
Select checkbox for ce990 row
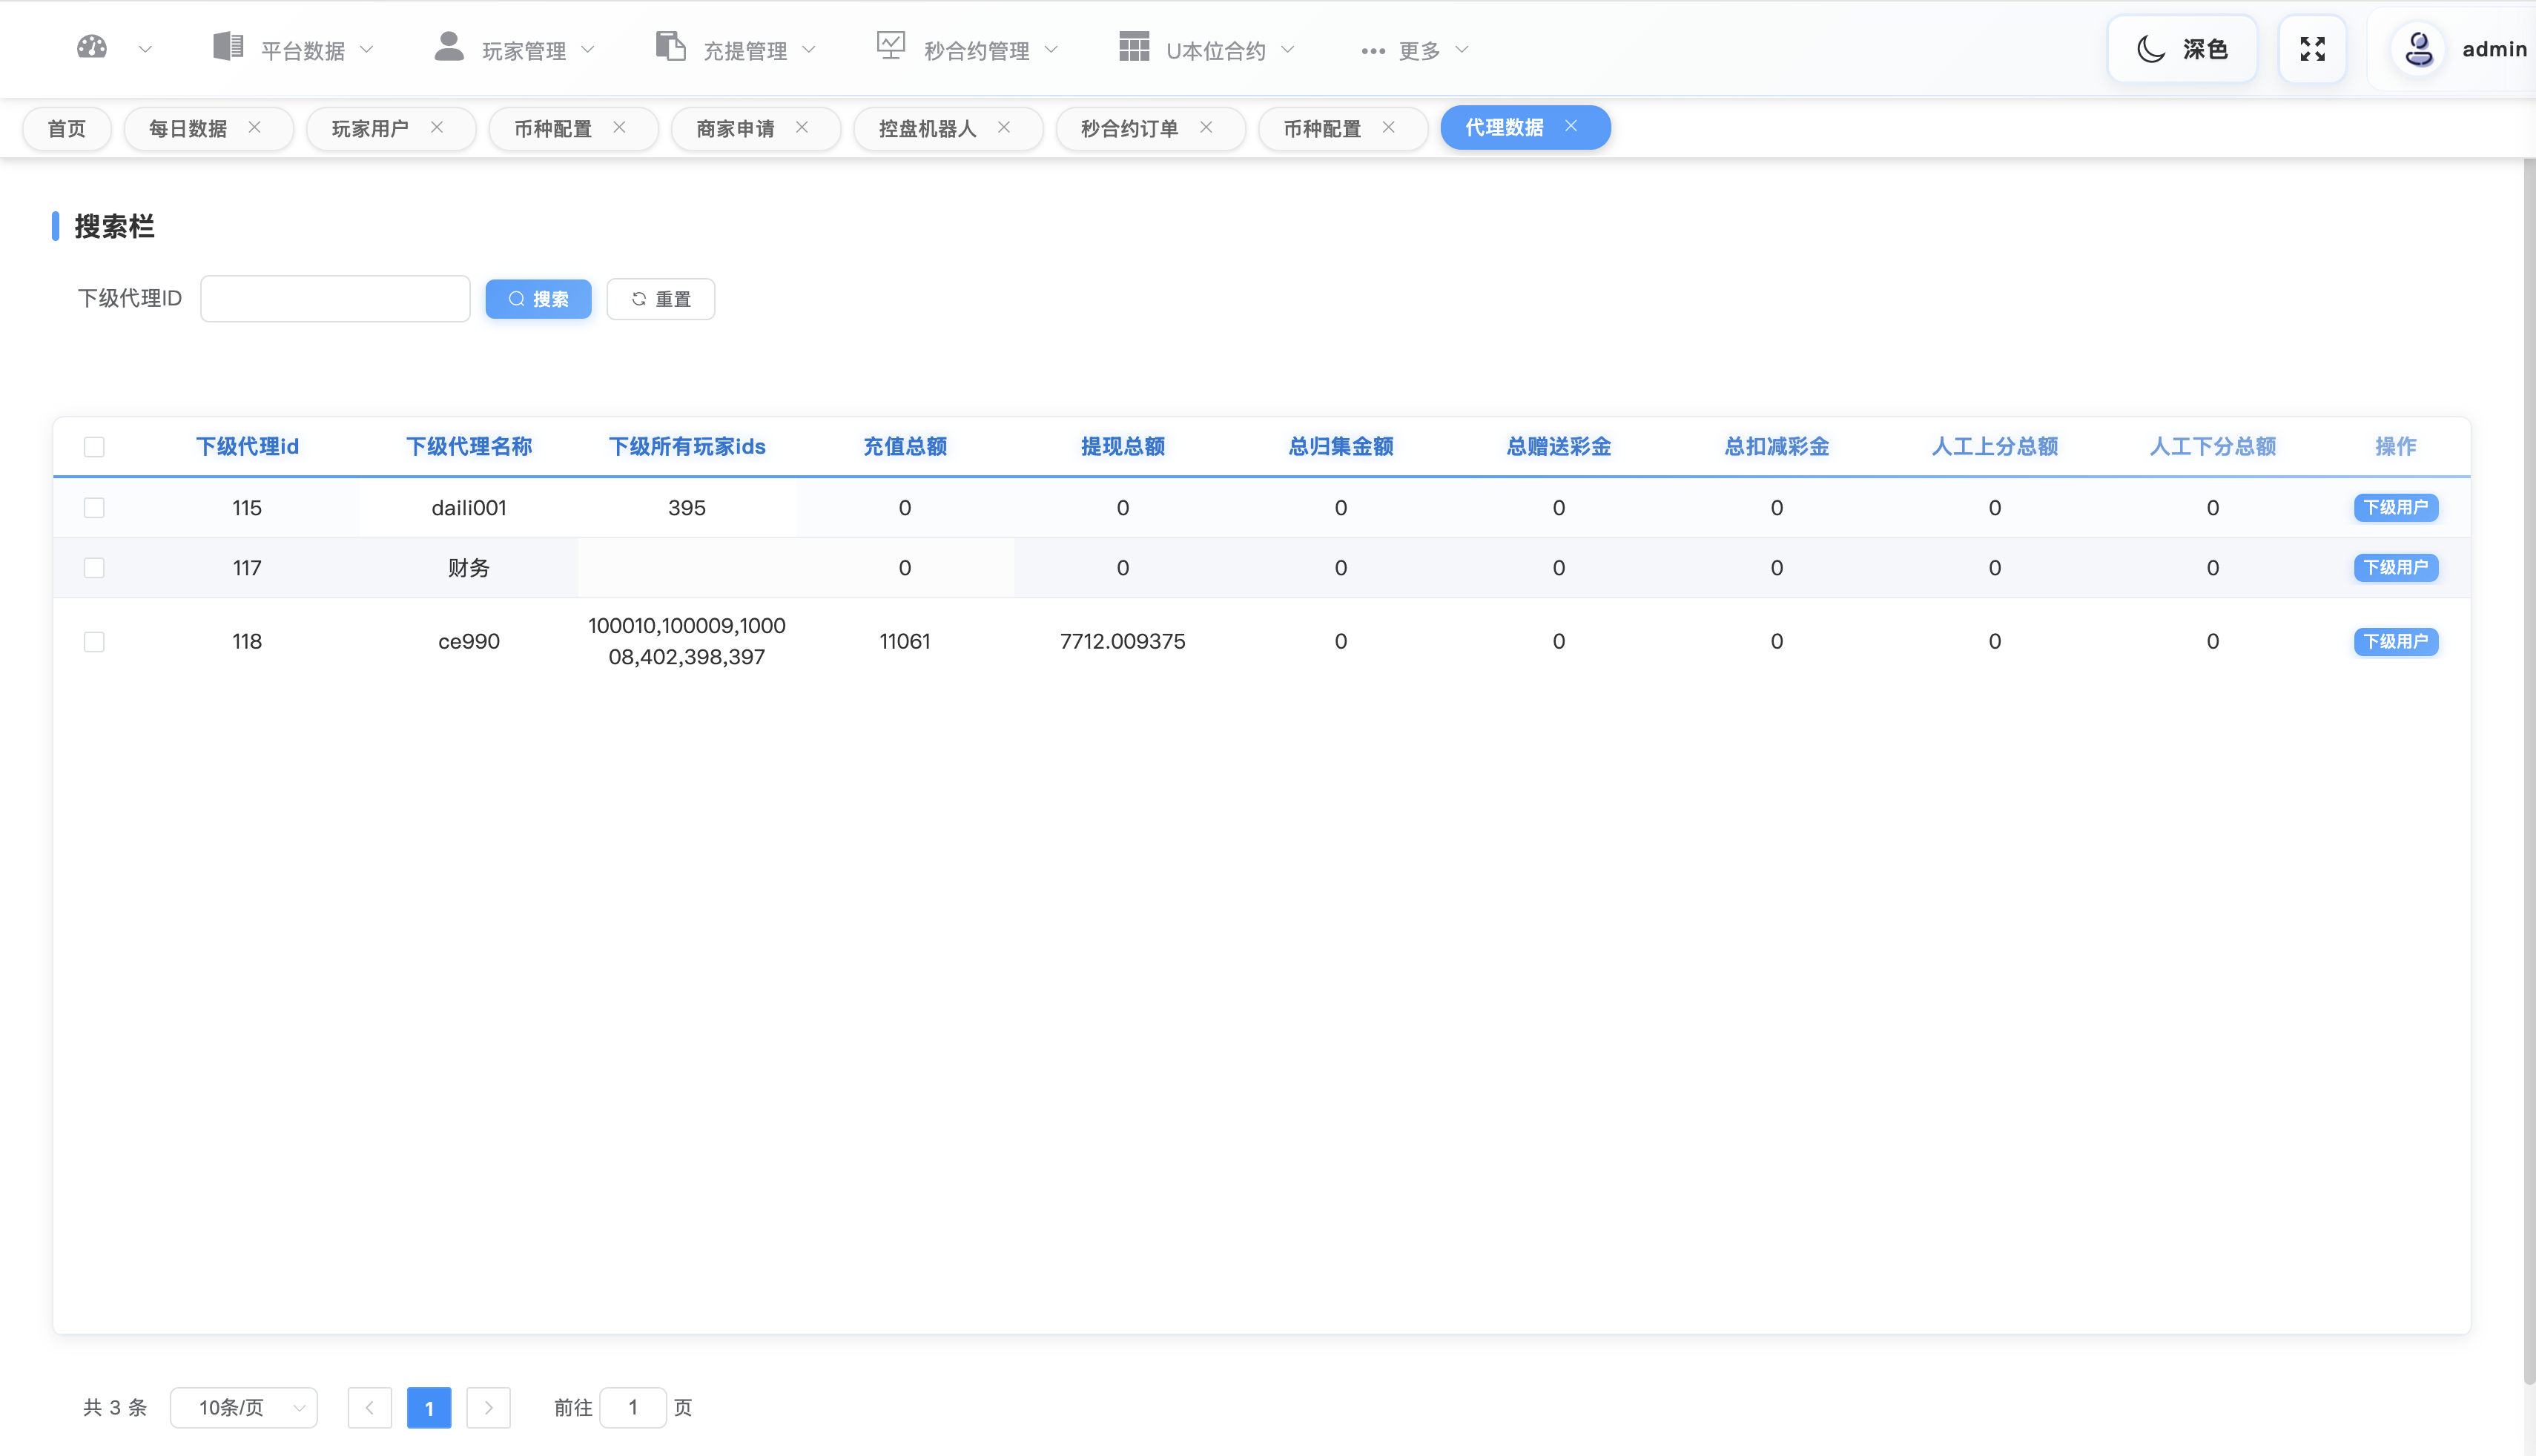[x=94, y=641]
